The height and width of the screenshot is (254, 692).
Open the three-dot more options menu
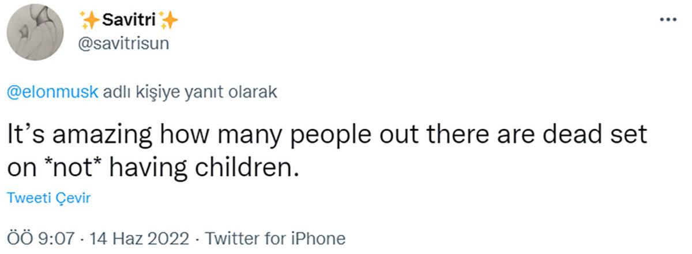click(x=667, y=20)
